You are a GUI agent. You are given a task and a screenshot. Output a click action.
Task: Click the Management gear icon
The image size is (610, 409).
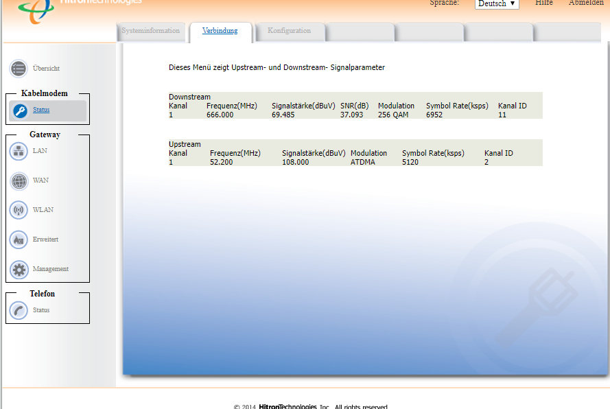(x=19, y=269)
